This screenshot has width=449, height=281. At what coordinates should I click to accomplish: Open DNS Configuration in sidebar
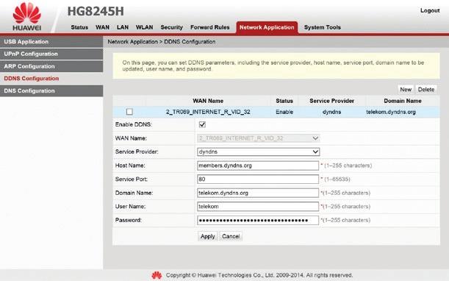point(51,91)
